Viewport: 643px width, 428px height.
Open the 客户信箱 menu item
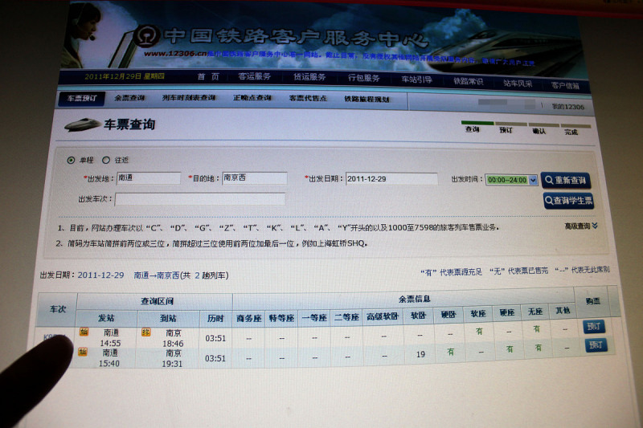coord(565,86)
